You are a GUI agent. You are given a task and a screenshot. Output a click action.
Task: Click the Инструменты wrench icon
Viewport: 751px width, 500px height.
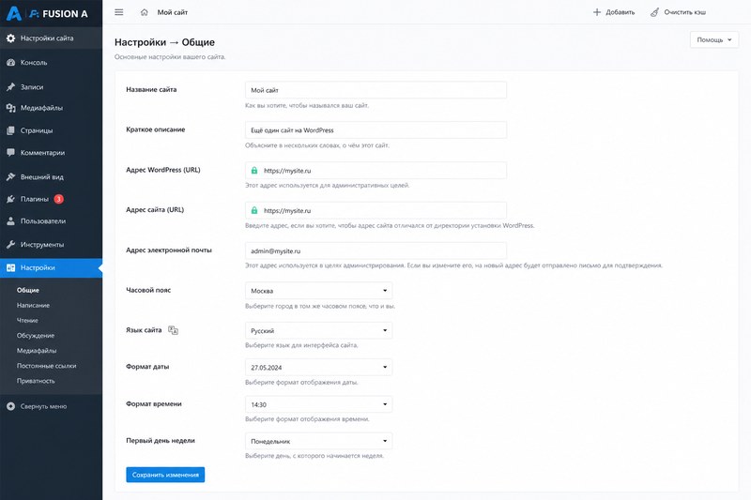[x=10, y=245]
